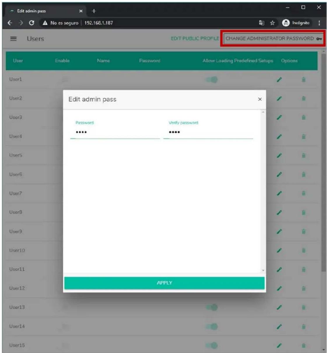Image resolution: width=327 pixels, height=353 pixels.
Task: Click CHANGE ADMINISTRATOR PASSWORD button
Action: [x=274, y=38]
